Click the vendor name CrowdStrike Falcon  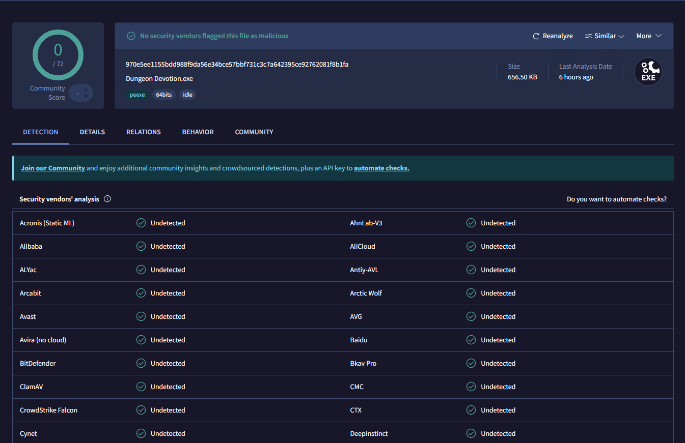48,410
